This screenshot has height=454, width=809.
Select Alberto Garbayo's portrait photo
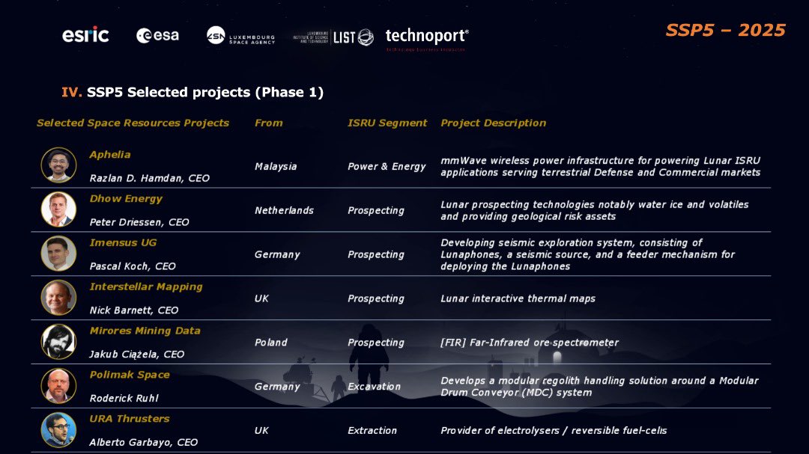click(x=59, y=430)
